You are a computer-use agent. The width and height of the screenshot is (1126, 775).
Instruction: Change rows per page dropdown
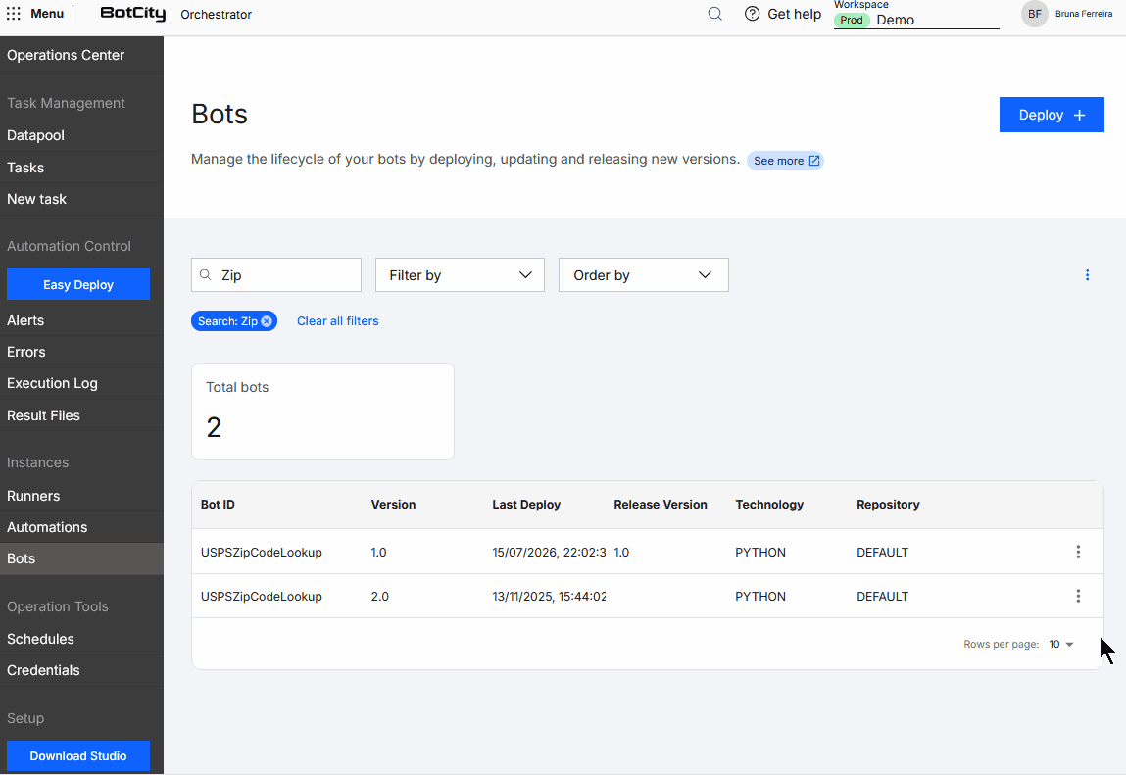pyautogui.click(x=1061, y=645)
